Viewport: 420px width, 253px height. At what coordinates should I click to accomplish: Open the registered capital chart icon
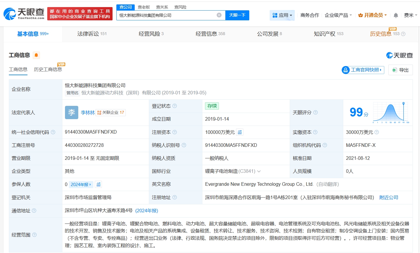[x=240, y=132]
